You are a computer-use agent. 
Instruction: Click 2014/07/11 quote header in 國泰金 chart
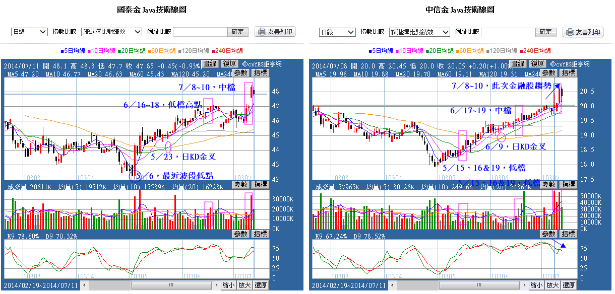(x=103, y=65)
